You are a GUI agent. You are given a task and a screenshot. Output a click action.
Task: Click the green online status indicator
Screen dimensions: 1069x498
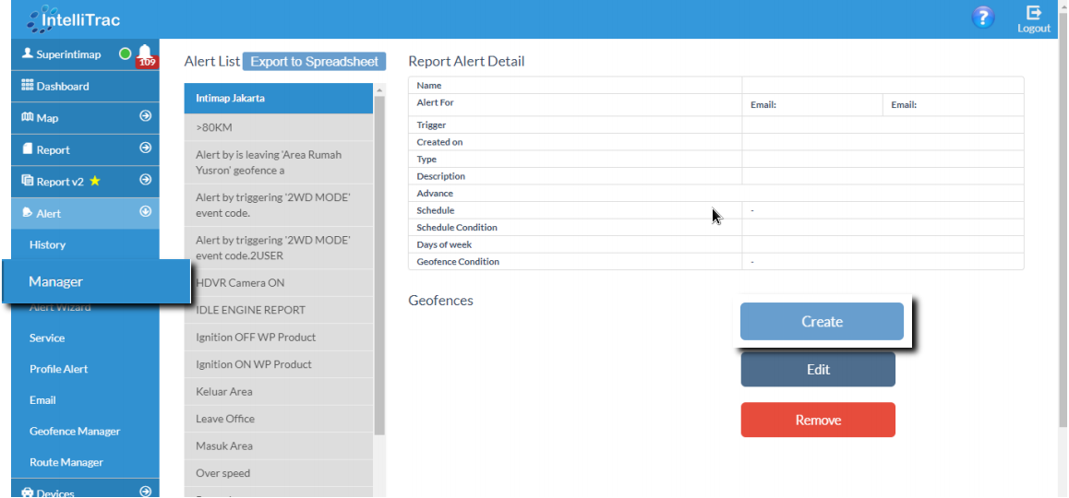coord(125,54)
